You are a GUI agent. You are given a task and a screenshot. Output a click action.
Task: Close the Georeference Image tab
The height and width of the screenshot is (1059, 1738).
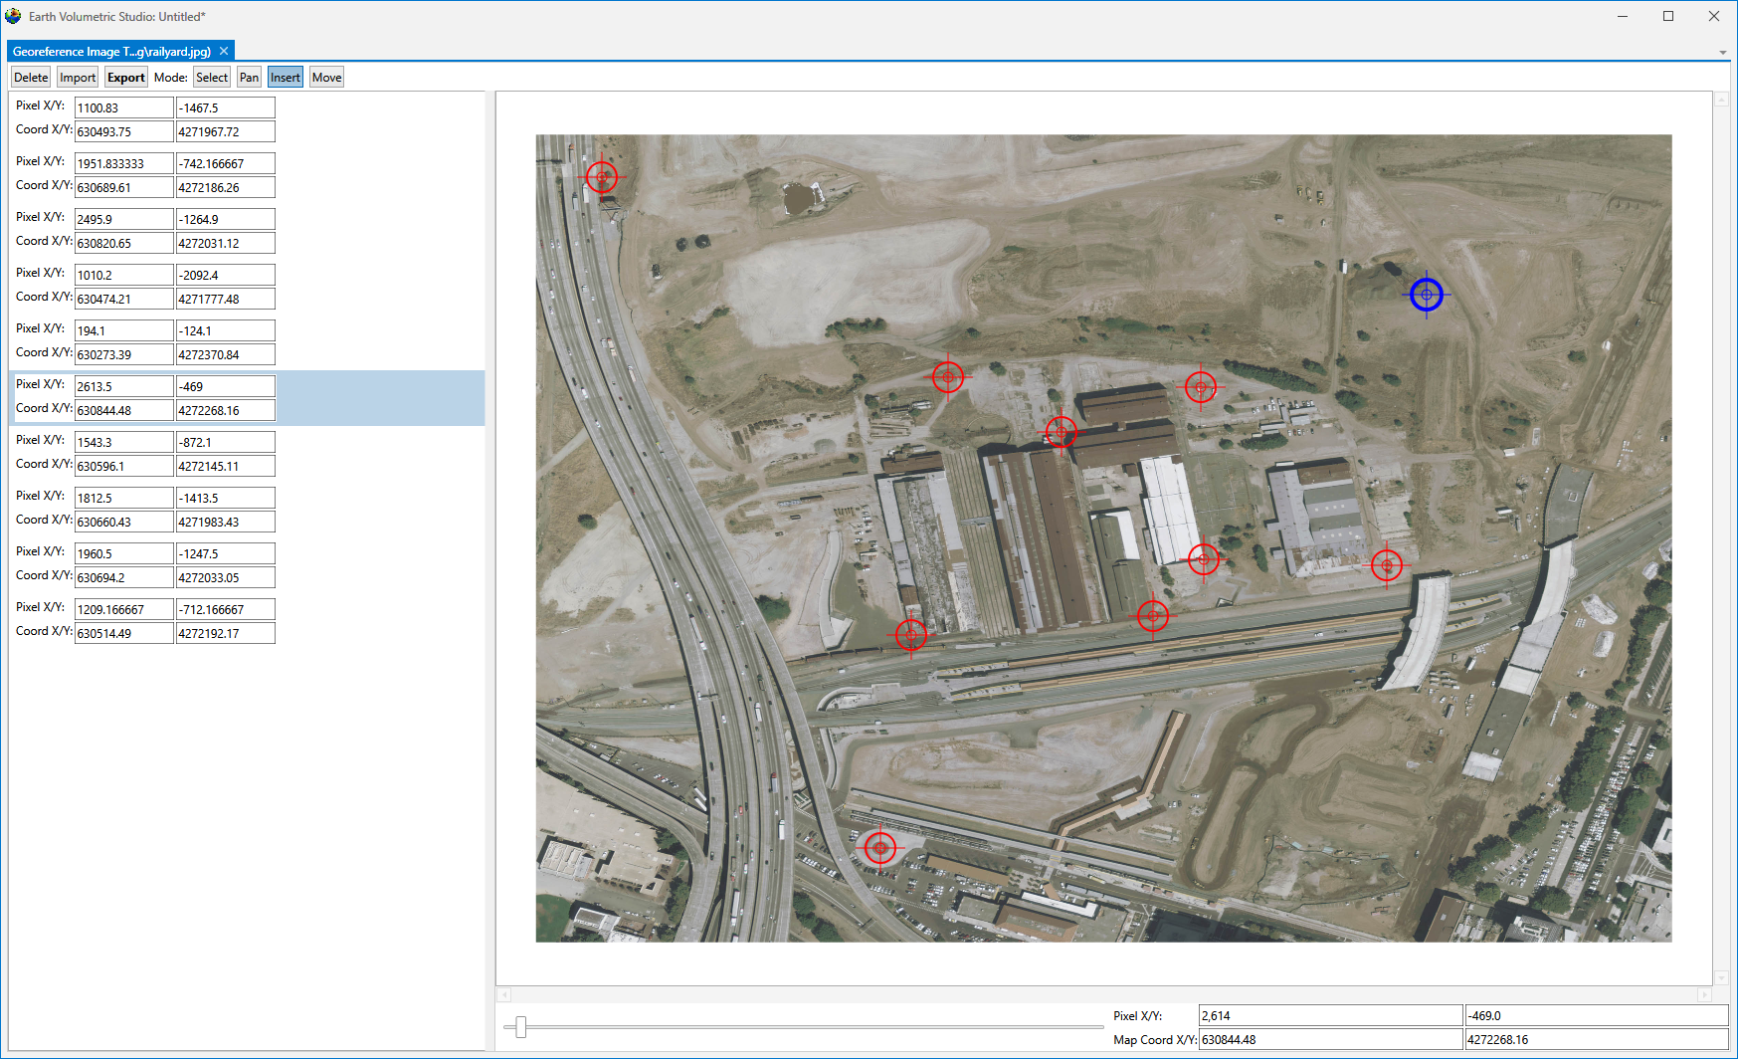click(224, 51)
